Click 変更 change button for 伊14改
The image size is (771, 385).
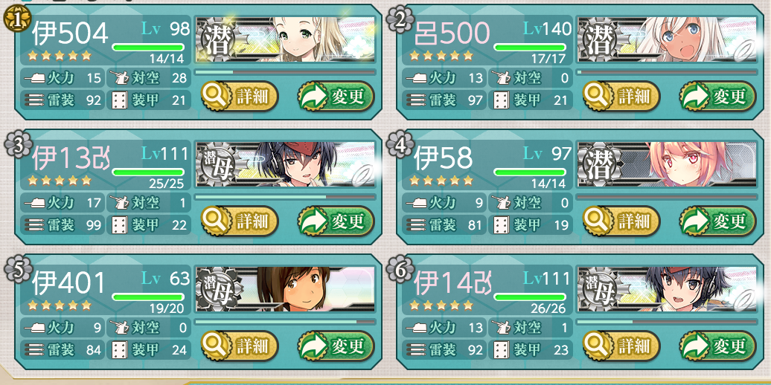pyautogui.click(x=718, y=346)
